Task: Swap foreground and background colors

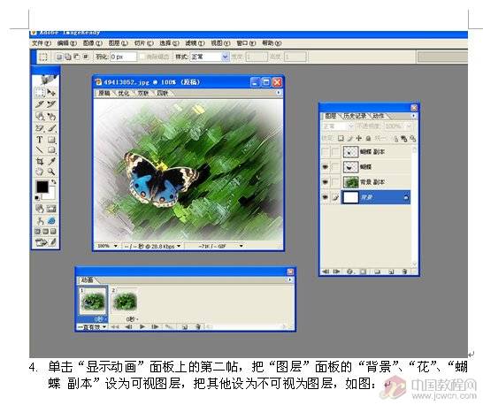Action: pyautogui.click(x=54, y=182)
